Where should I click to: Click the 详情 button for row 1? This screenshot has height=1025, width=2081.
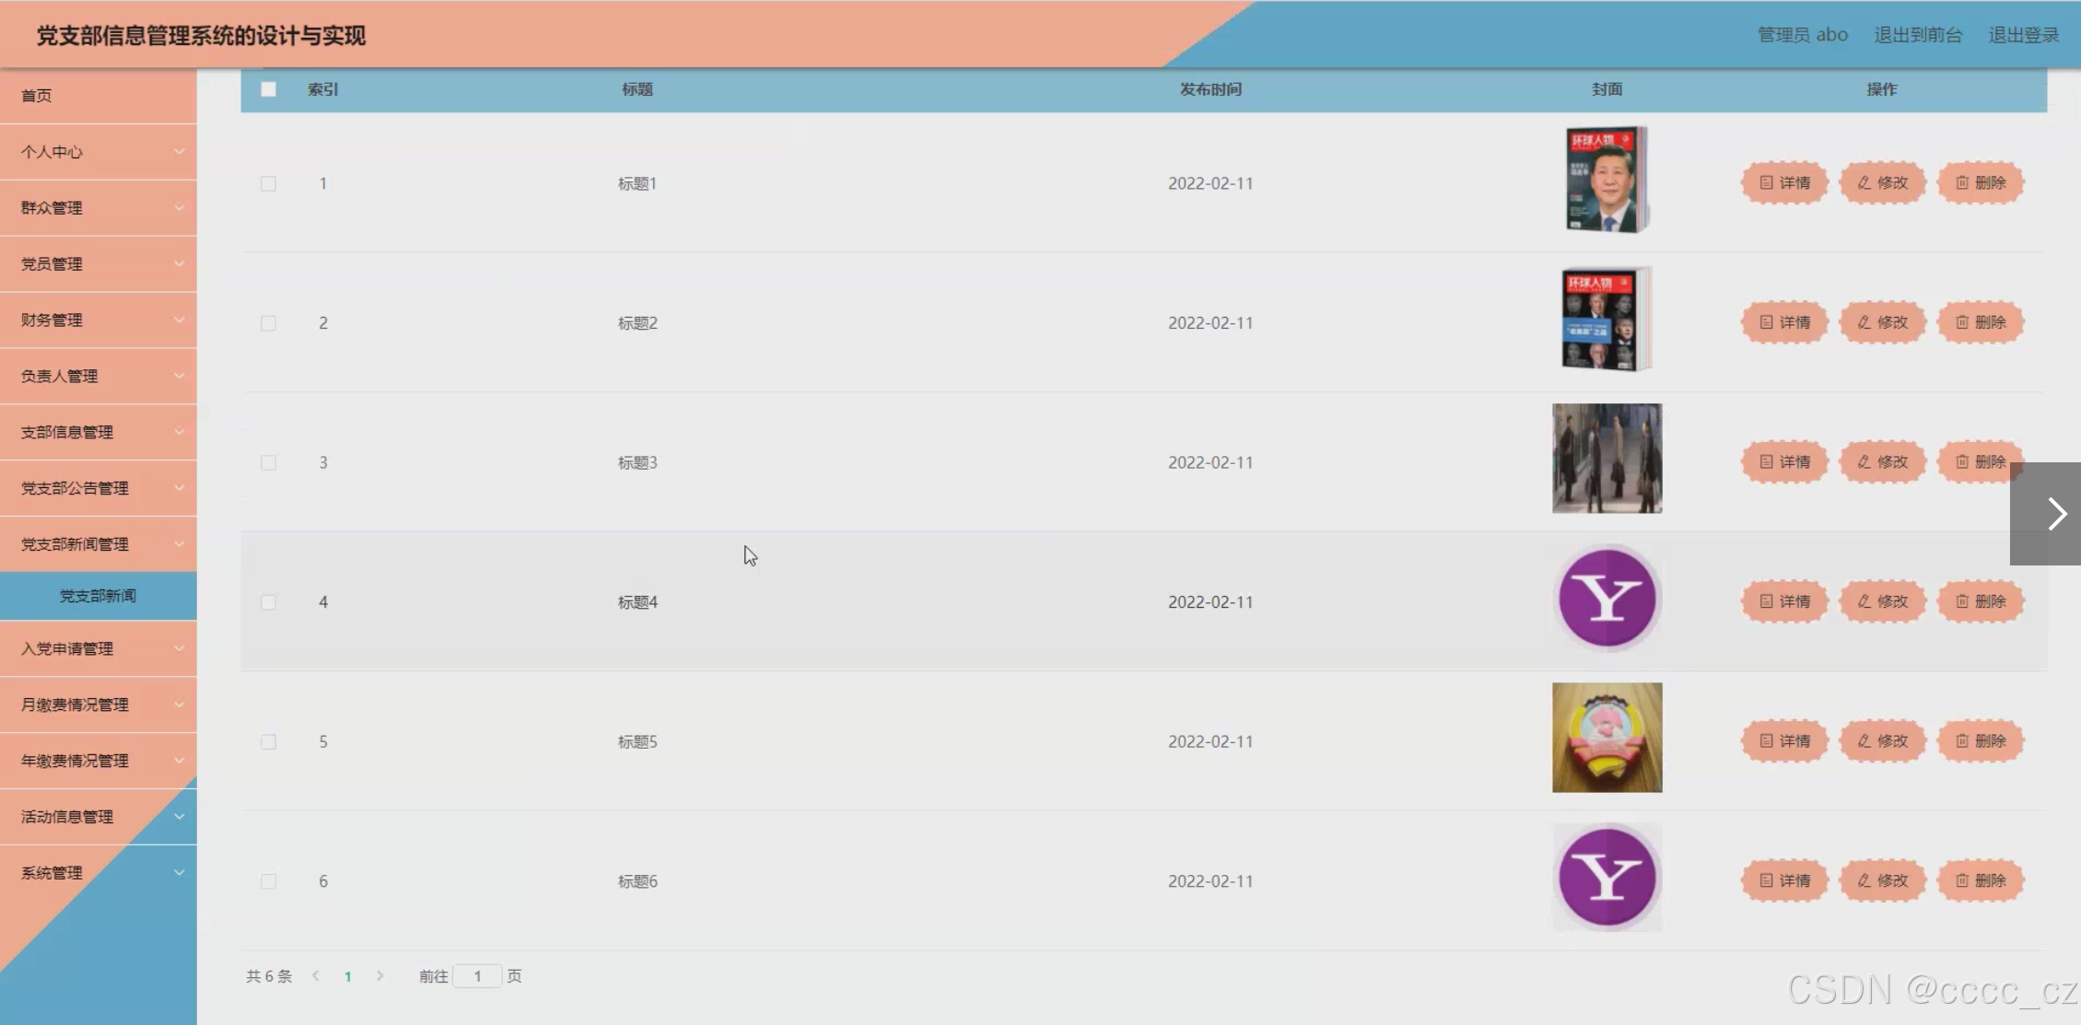(x=1783, y=182)
